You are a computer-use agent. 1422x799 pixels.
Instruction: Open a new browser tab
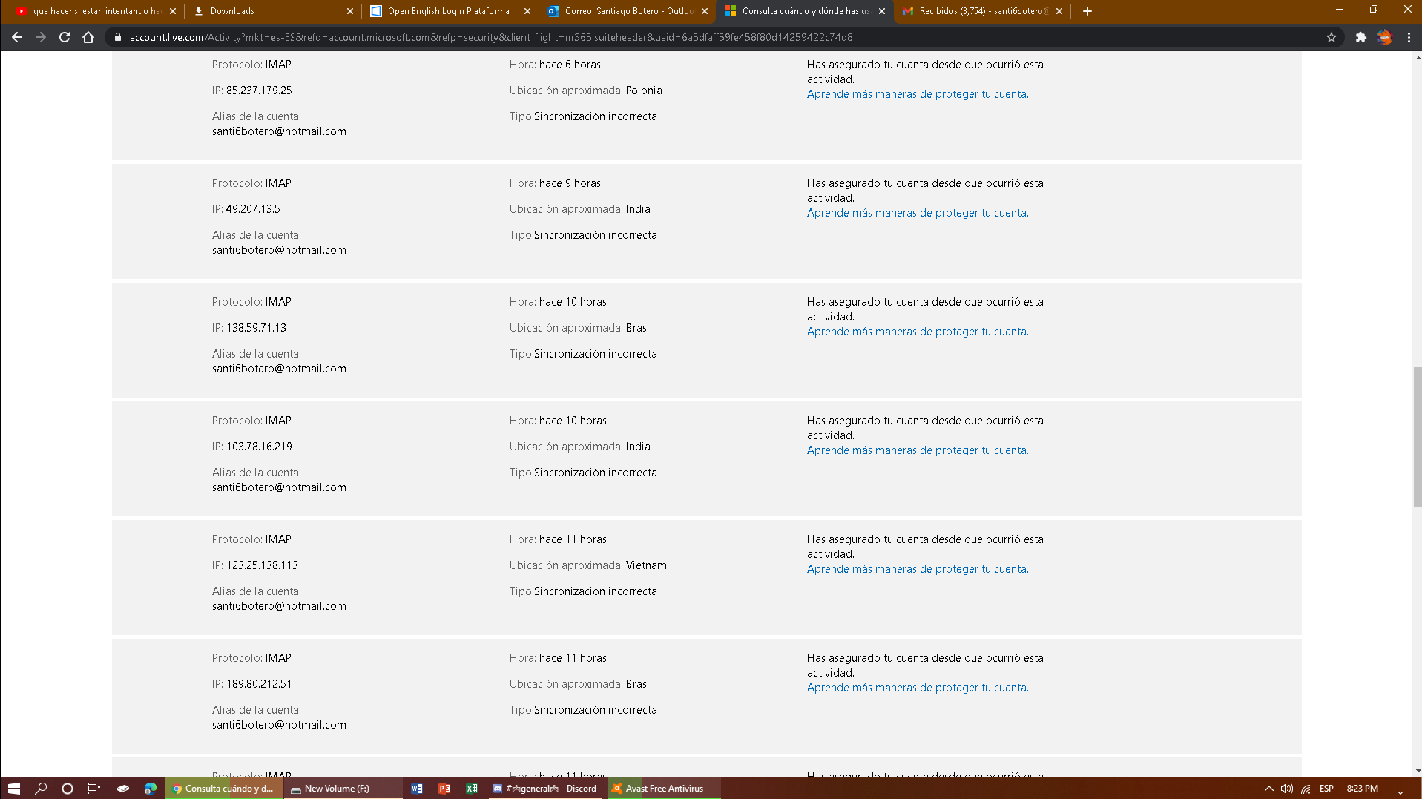point(1087,11)
